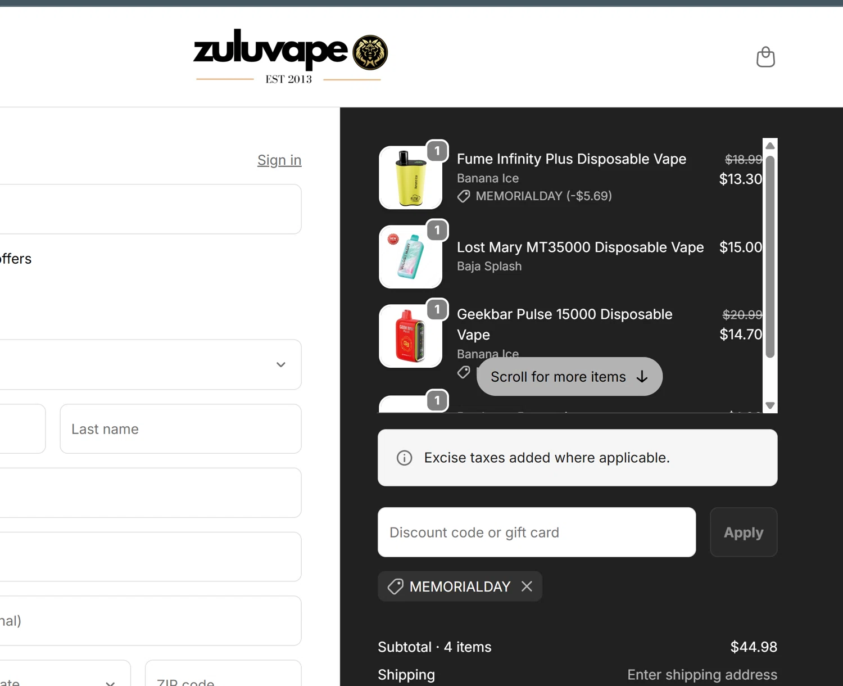Click the Lost Mary MT35000 Disposable Vape title
This screenshot has width=843, height=686.
[580, 247]
